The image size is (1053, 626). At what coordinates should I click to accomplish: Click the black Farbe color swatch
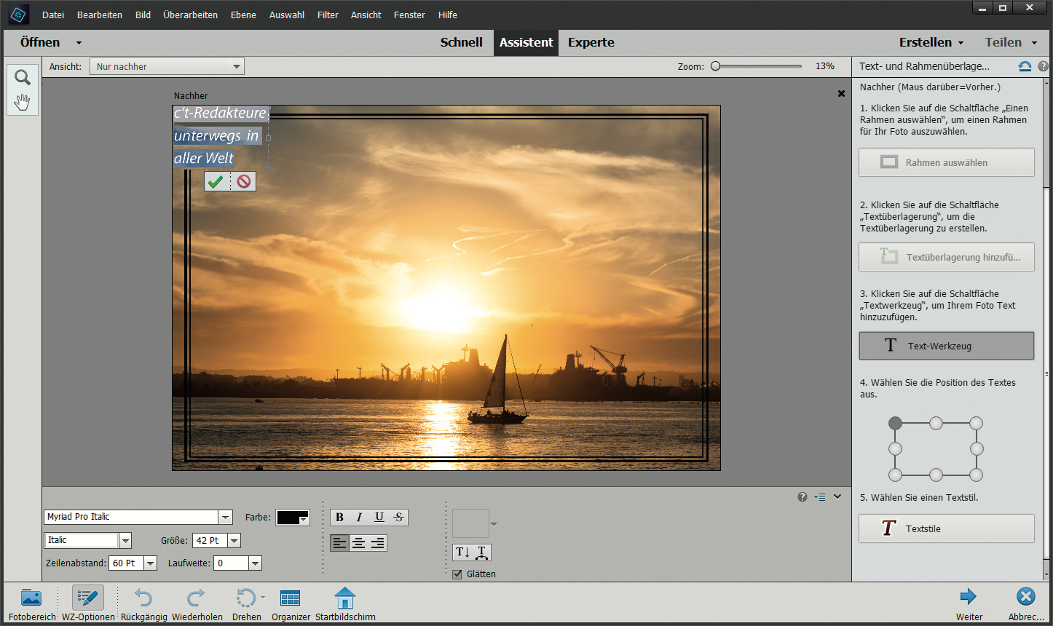289,518
